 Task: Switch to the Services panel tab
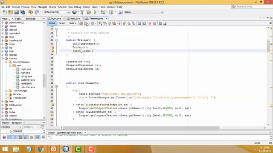pos(30,19)
